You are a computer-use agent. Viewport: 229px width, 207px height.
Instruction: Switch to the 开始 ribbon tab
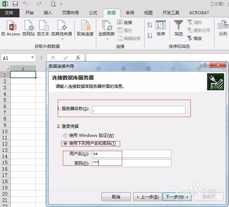point(29,13)
